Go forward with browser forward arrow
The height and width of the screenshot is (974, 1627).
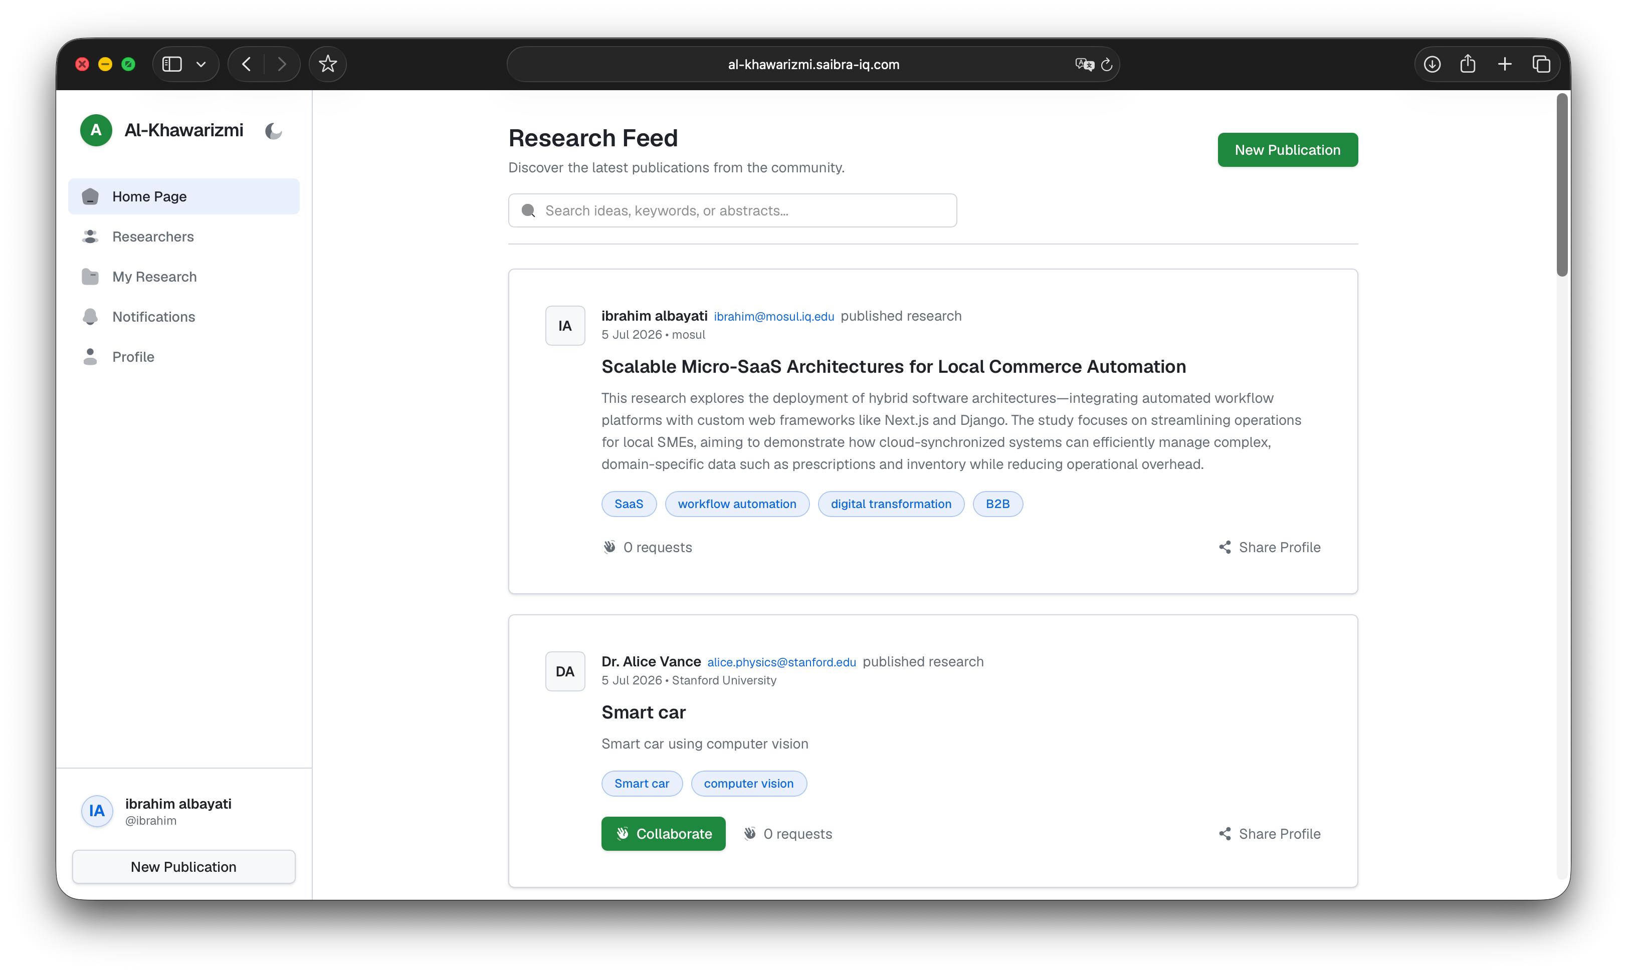click(282, 64)
